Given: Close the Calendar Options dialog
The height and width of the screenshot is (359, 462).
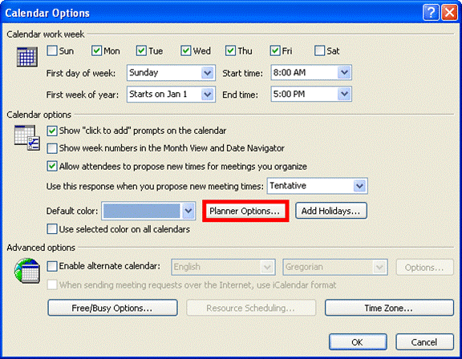Looking at the screenshot, I should point(449,13).
